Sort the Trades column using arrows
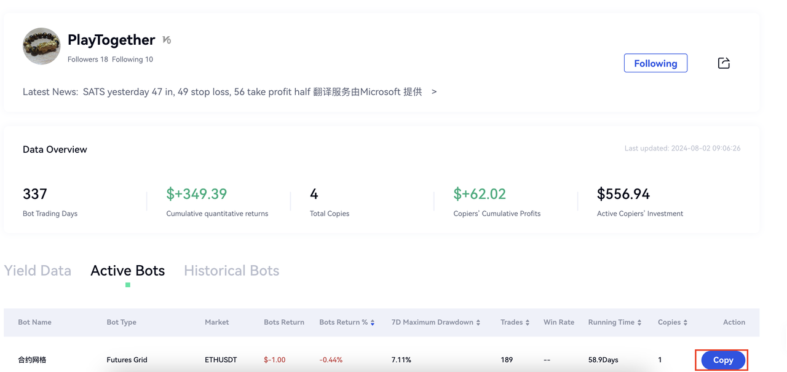787x372 pixels. 528,322
